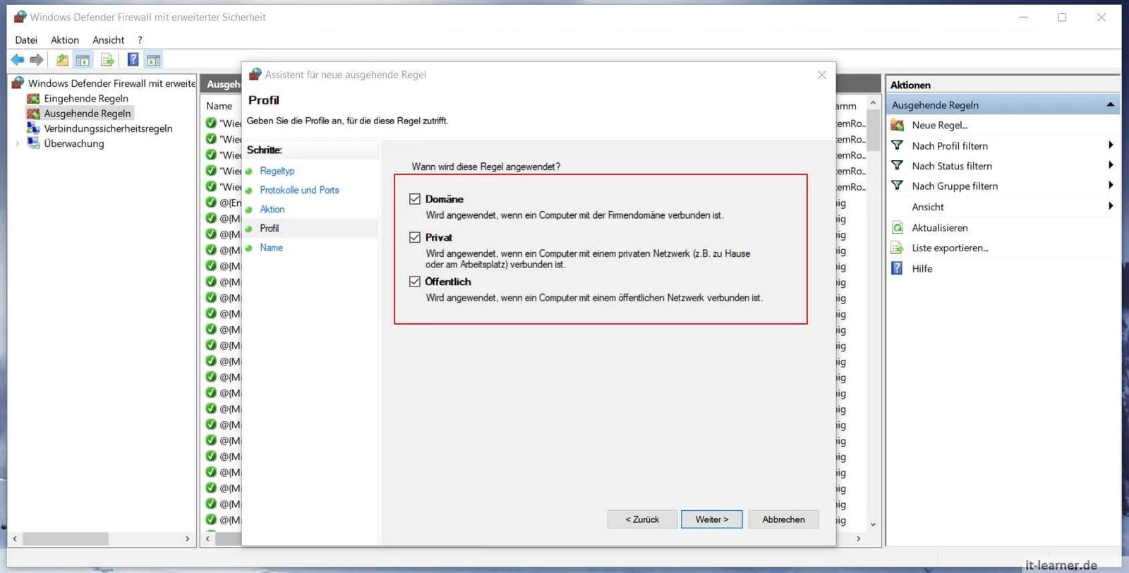Click rules list horizontal scroll right arrow
The image size is (1129, 573).
click(x=858, y=538)
